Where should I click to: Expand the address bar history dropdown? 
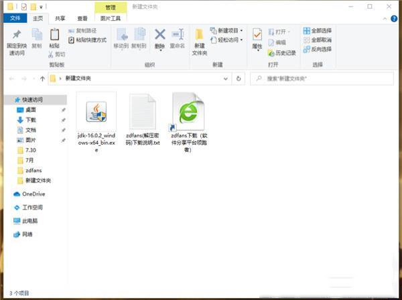pyautogui.click(x=227, y=78)
